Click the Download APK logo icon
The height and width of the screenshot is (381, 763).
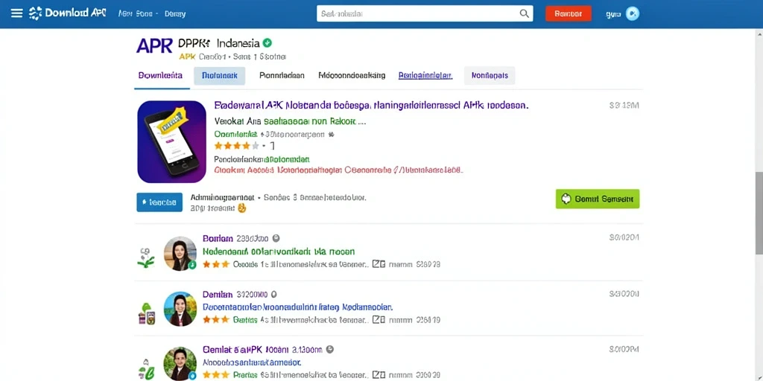(36, 13)
